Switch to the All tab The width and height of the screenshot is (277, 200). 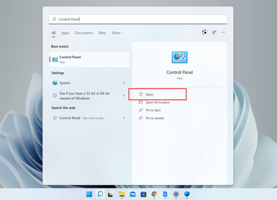pos(53,33)
